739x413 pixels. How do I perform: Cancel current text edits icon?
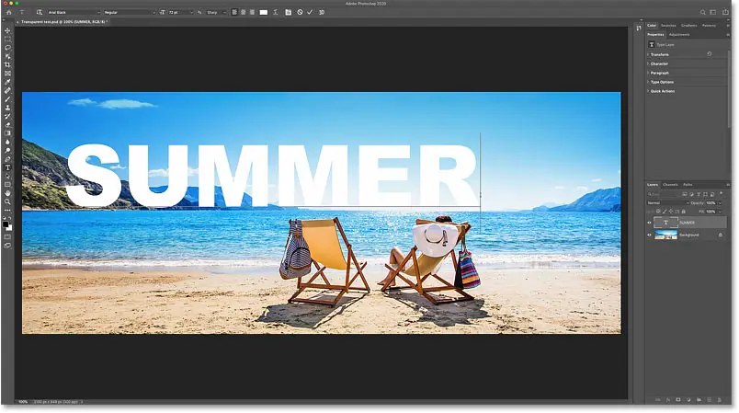300,12
